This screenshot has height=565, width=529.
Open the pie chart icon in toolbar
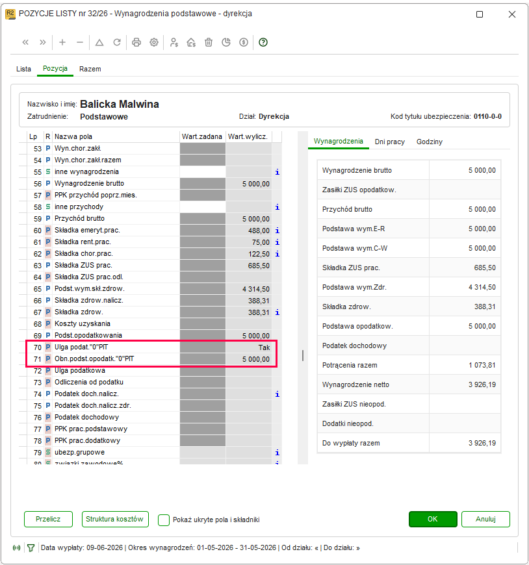(x=226, y=42)
